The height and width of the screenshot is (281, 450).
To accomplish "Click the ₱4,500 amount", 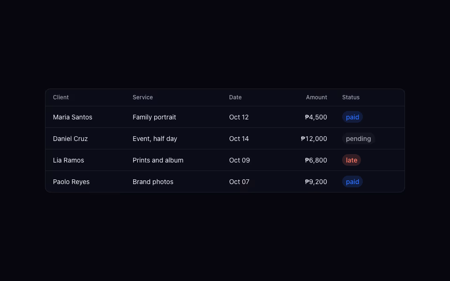I will pos(316,117).
